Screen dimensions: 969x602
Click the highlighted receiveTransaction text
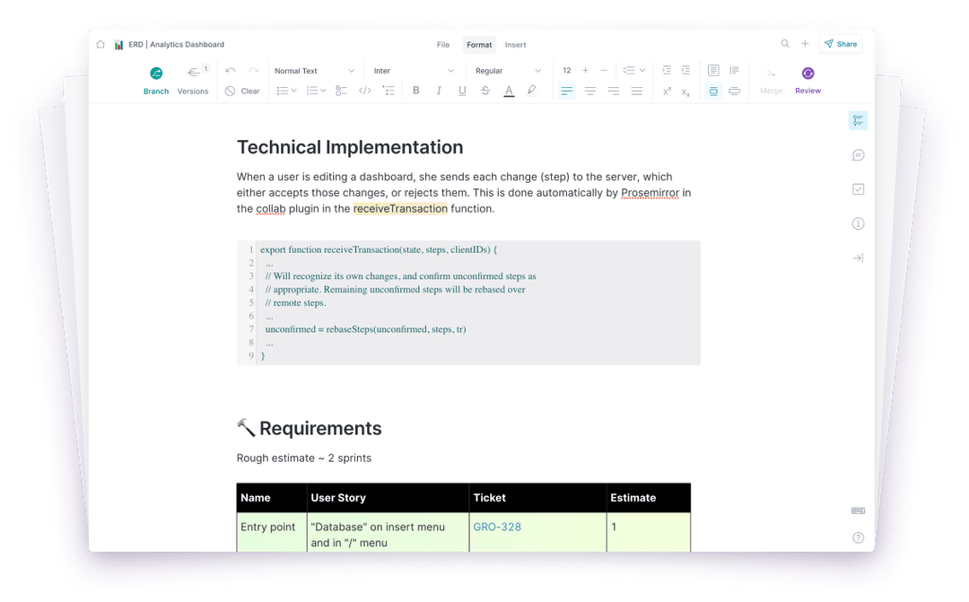(400, 209)
